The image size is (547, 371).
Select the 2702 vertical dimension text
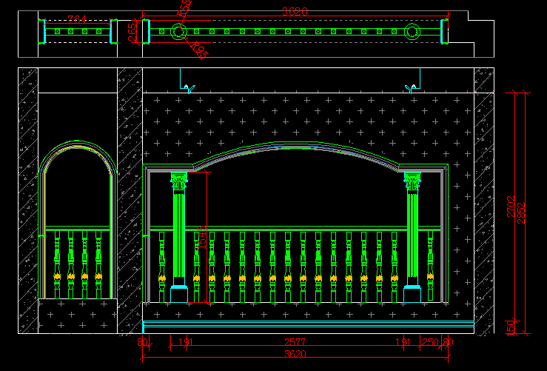(511, 207)
